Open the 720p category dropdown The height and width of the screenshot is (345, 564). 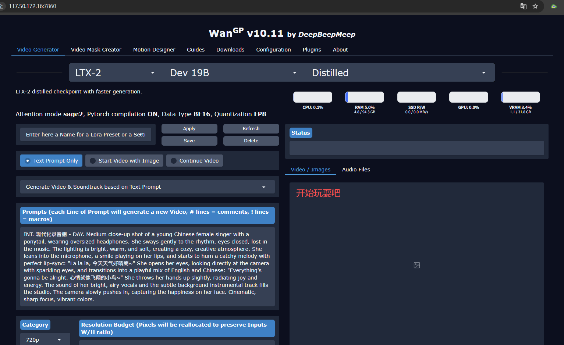click(x=45, y=340)
